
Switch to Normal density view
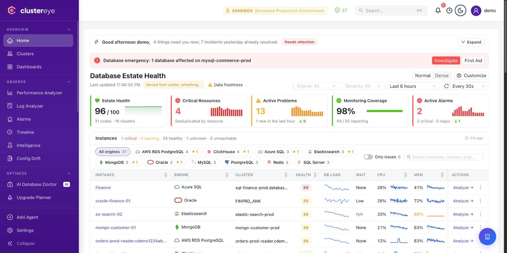pyautogui.click(x=423, y=76)
